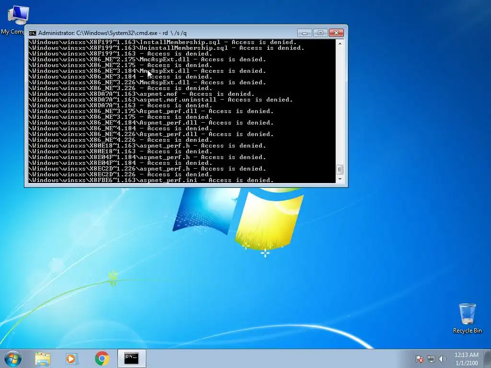The width and height of the screenshot is (491, 368).
Task: Open the clock showing 12:13 AM
Action: pyautogui.click(x=466, y=359)
